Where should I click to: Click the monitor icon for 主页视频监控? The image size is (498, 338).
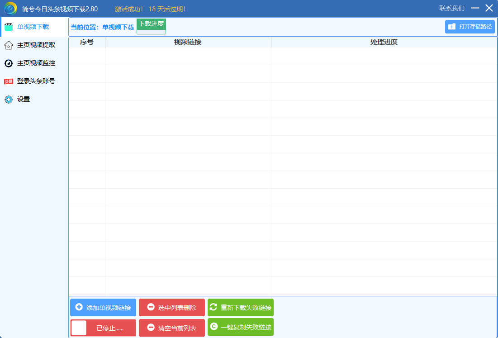(x=9, y=63)
